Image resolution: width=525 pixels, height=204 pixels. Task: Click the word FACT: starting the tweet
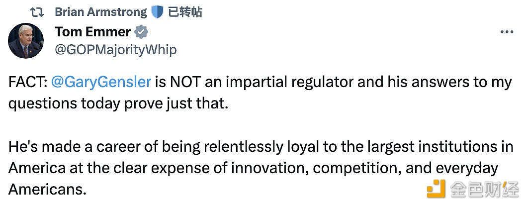pyautogui.click(x=28, y=83)
